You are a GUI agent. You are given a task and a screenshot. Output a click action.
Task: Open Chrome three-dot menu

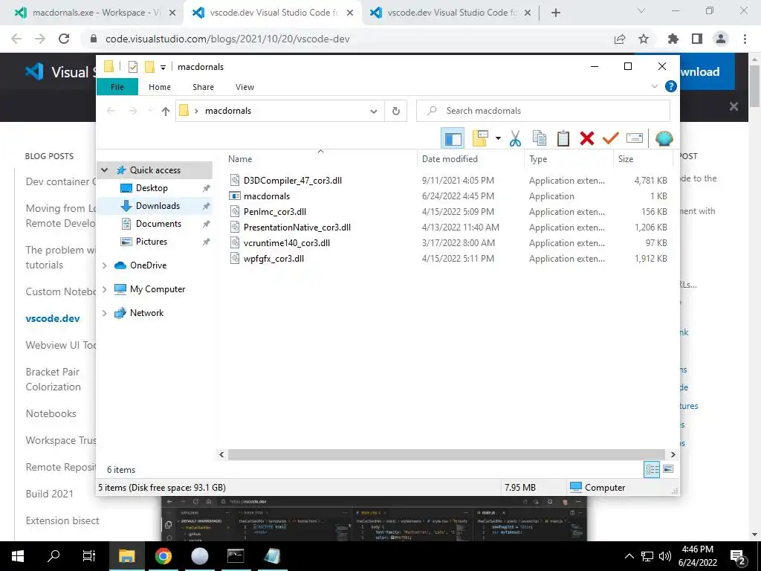(745, 39)
